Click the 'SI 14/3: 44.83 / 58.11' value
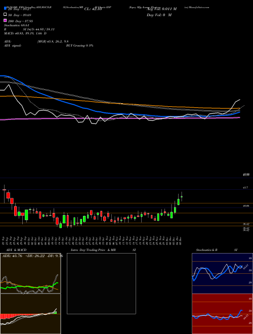 tap(39, 29)
